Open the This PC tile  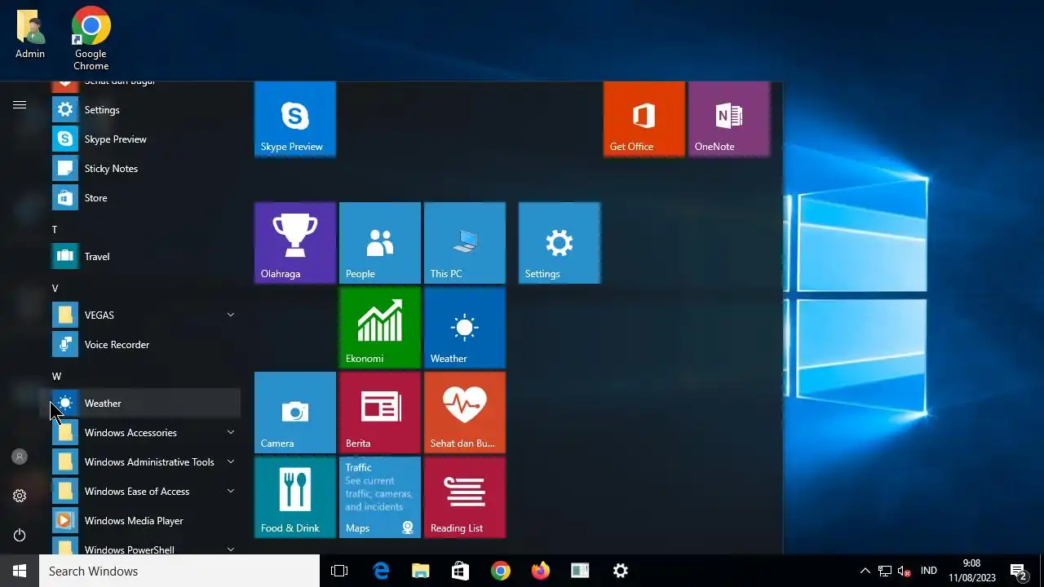pyautogui.click(x=465, y=243)
